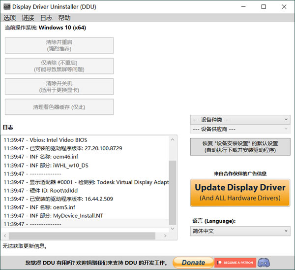Click the 仅清除 (不重启) button
Image resolution: width=295 pixels, height=270 pixels.
click(59, 66)
